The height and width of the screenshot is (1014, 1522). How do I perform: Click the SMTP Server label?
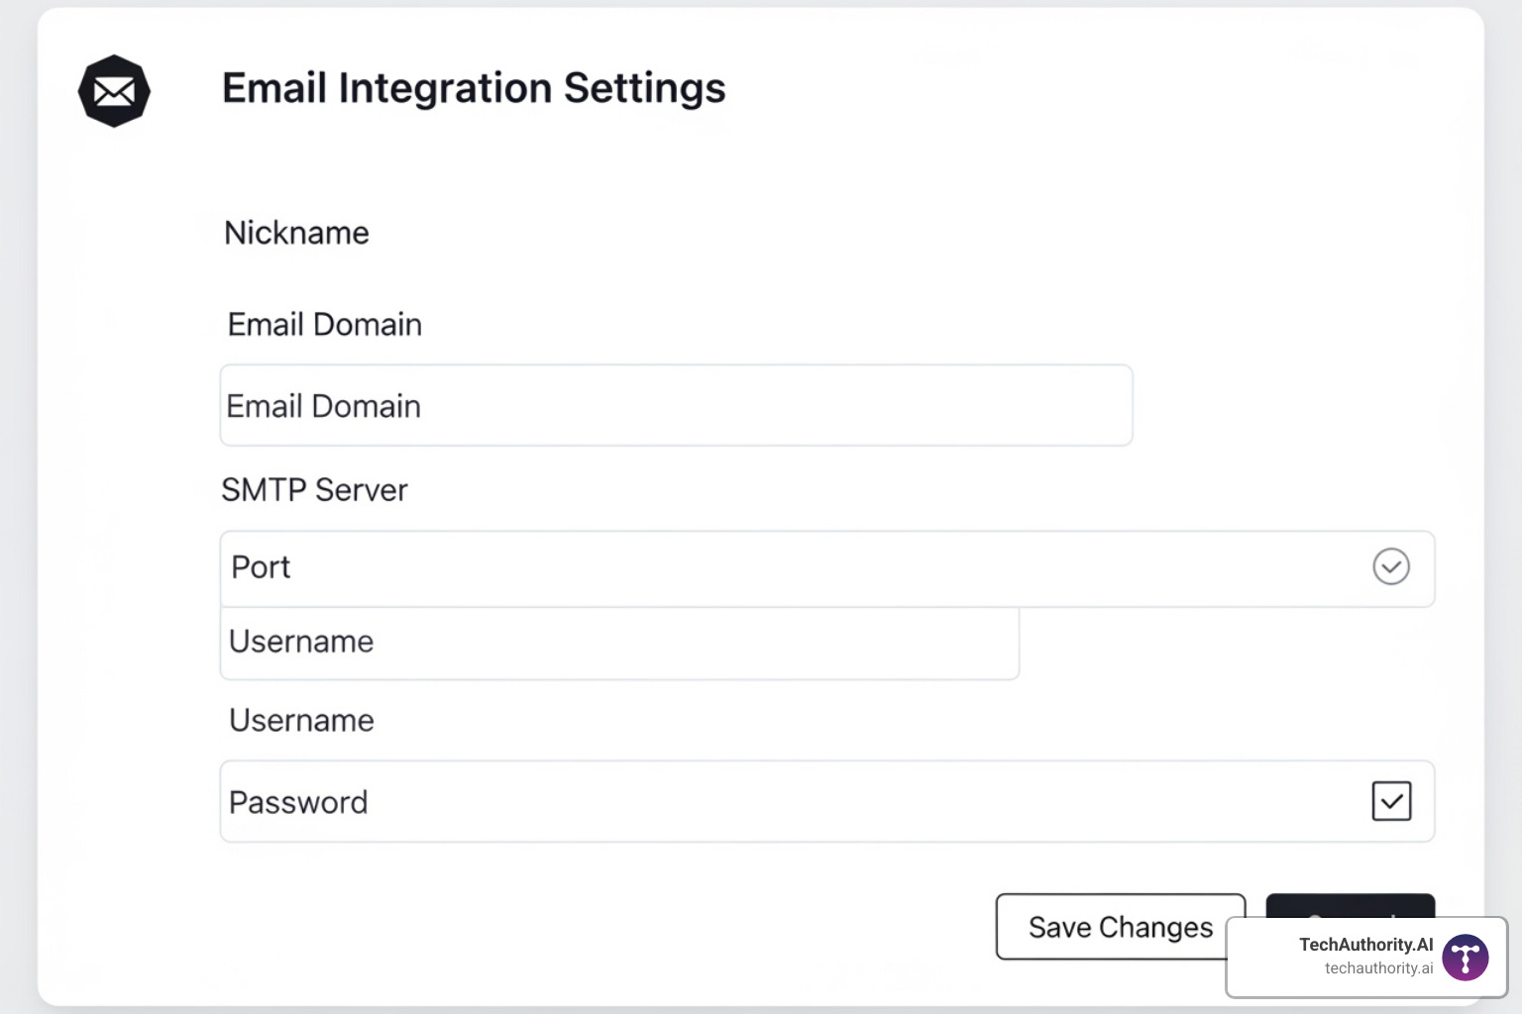coord(314,489)
